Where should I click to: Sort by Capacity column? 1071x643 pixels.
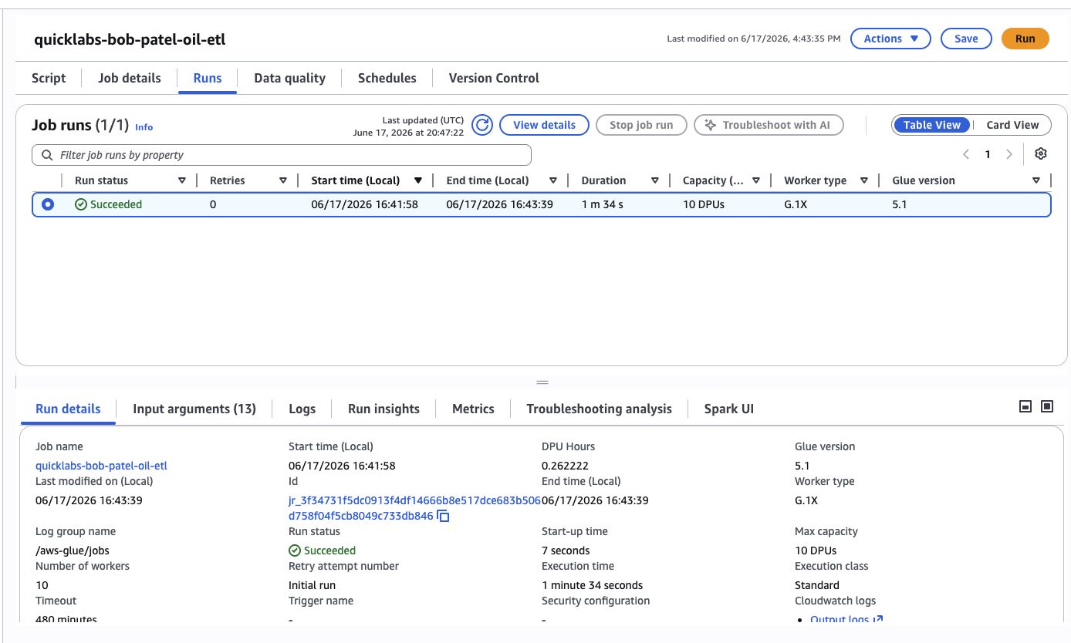coord(756,180)
